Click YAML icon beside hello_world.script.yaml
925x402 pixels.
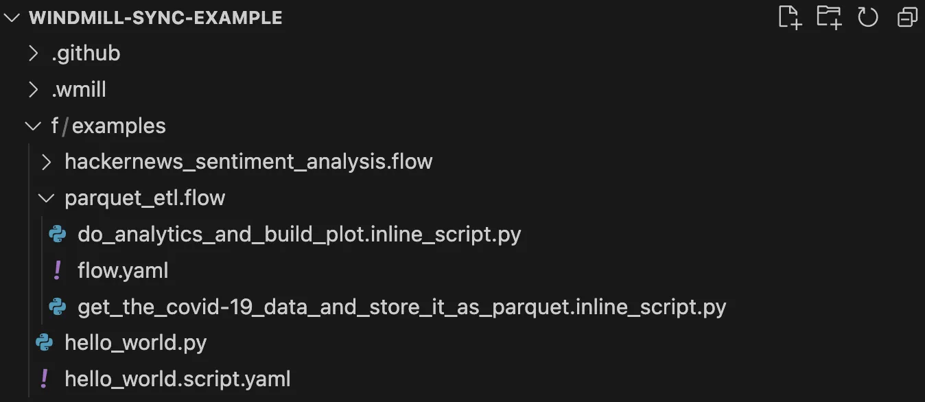tap(45, 379)
